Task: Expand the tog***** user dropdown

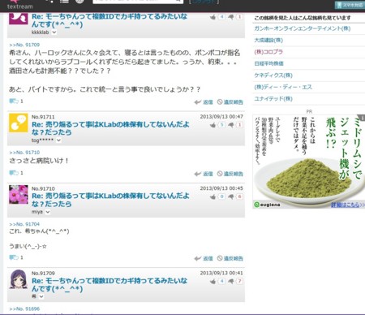Action: point(58,140)
